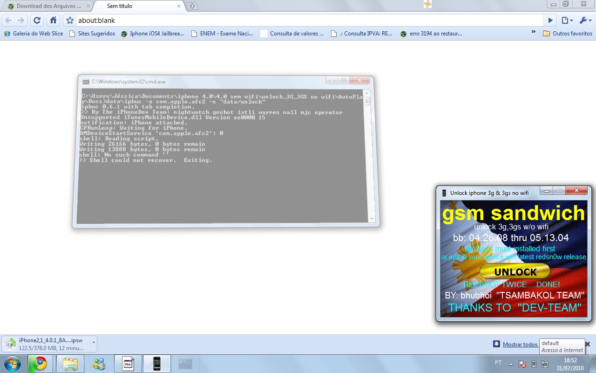Open the page menu dropdown
This screenshot has width=596, height=373.
[567, 21]
